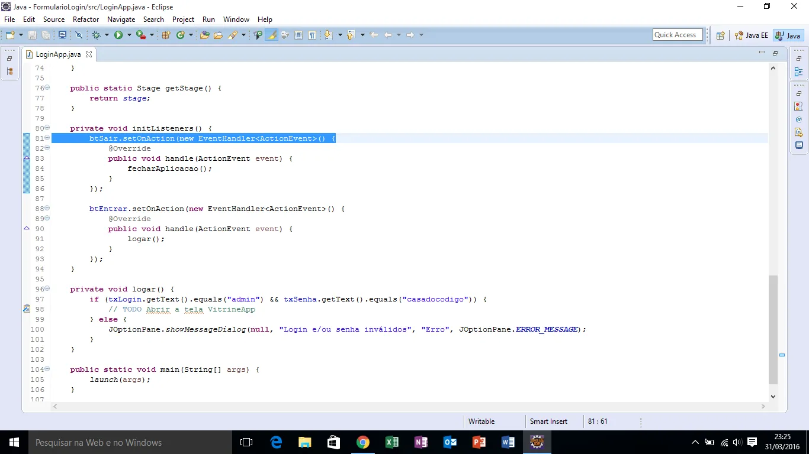Open the Javadoc view (@ icon)
This screenshot has height=454, width=809.
tap(798, 119)
